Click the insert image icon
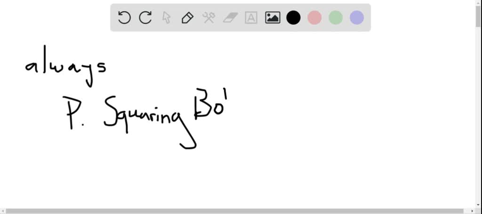The width and height of the screenshot is (482, 214). 273,18
